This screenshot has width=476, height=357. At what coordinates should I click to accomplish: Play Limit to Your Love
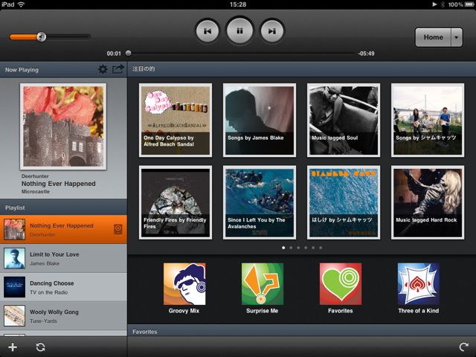click(x=63, y=258)
